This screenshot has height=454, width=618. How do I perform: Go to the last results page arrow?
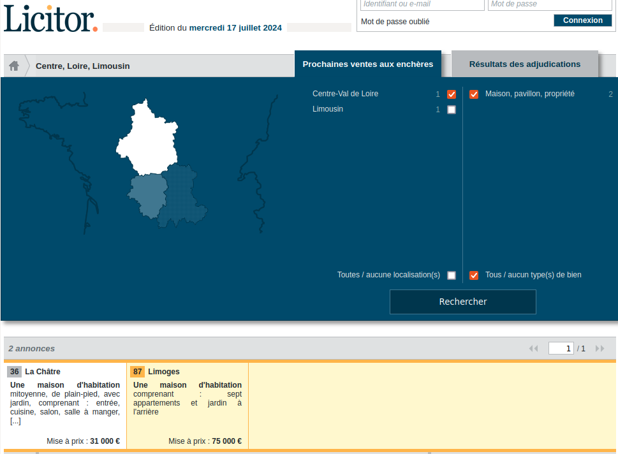pos(600,349)
